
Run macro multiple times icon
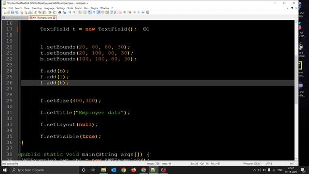[x=143, y=12]
